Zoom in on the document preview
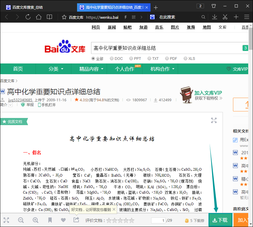This screenshot has height=227, width=253. tap(35, 220)
